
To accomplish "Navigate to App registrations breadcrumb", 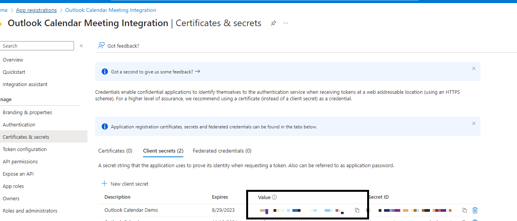I will click(x=36, y=10).
